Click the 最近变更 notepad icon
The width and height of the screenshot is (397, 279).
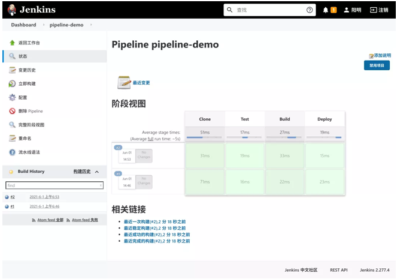click(x=124, y=82)
